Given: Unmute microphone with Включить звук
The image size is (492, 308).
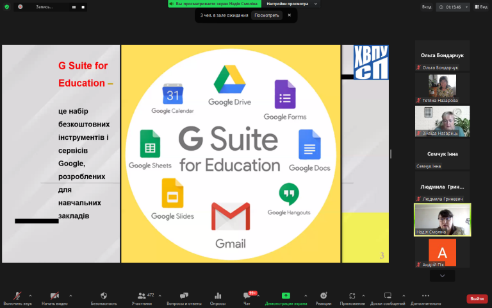Looking at the screenshot, I should coord(17,298).
